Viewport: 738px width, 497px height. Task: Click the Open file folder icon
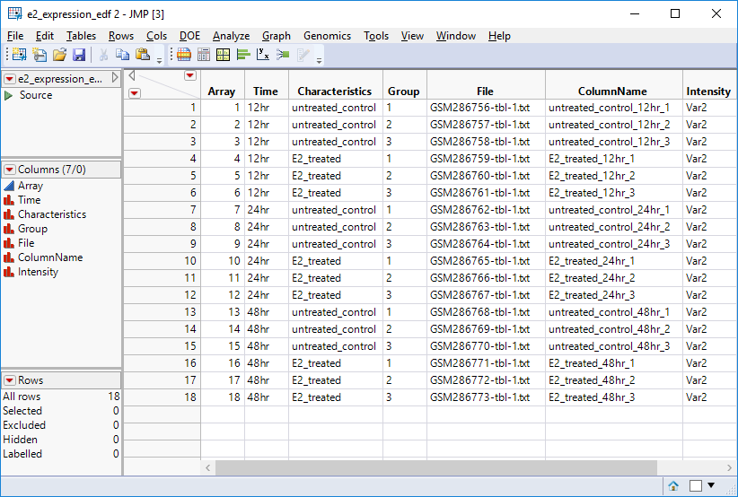[59, 55]
